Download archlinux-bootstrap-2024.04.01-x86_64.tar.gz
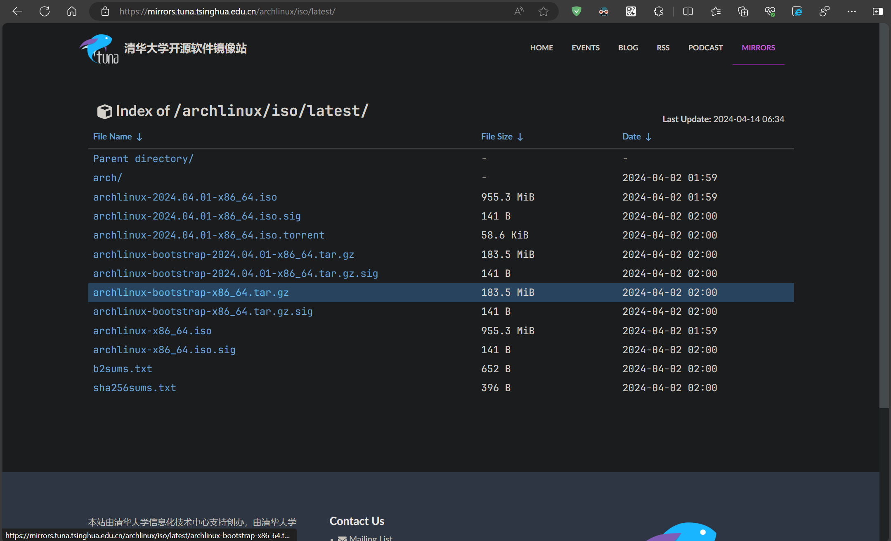The height and width of the screenshot is (541, 891). 224,255
